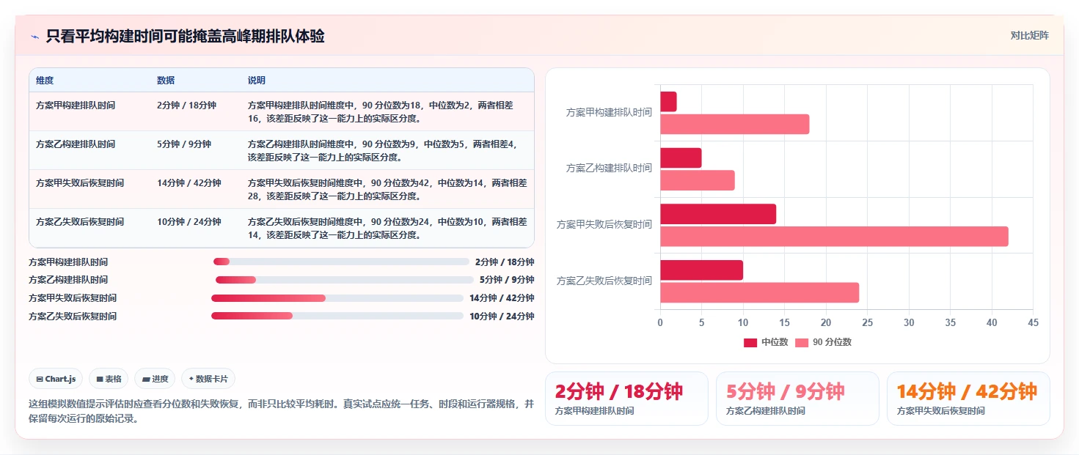
Task: Click table row name 方案乙构建排队时间
Action: pos(76,144)
